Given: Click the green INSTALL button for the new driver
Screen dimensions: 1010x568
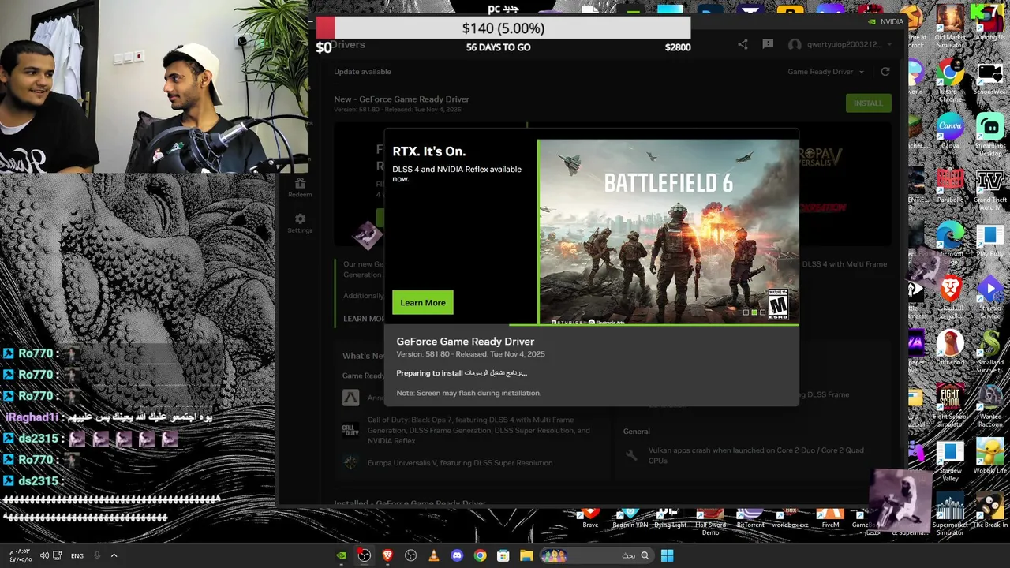Looking at the screenshot, I should [x=868, y=103].
